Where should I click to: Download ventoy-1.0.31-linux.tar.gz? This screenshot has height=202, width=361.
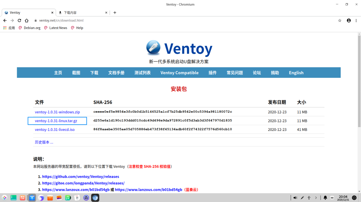56,121
